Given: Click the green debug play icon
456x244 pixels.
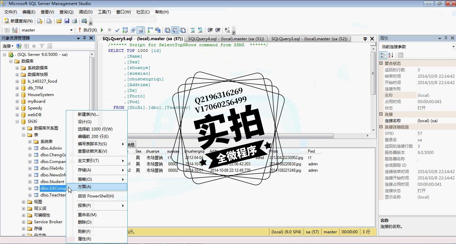Looking at the screenshot, I should pyautogui.click(x=102, y=30).
